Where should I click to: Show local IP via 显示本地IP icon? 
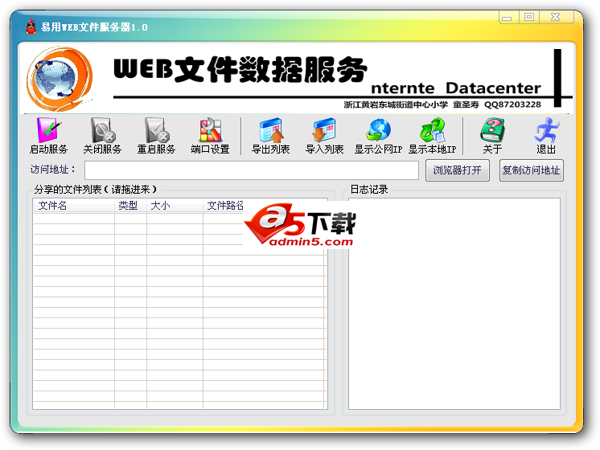point(432,136)
